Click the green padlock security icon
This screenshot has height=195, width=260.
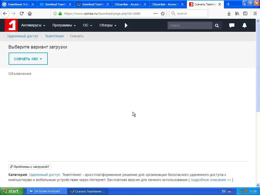point(60,13)
